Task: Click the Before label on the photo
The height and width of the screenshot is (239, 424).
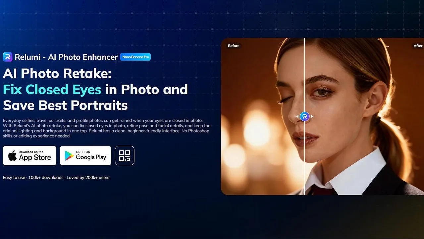Action: pos(234,46)
